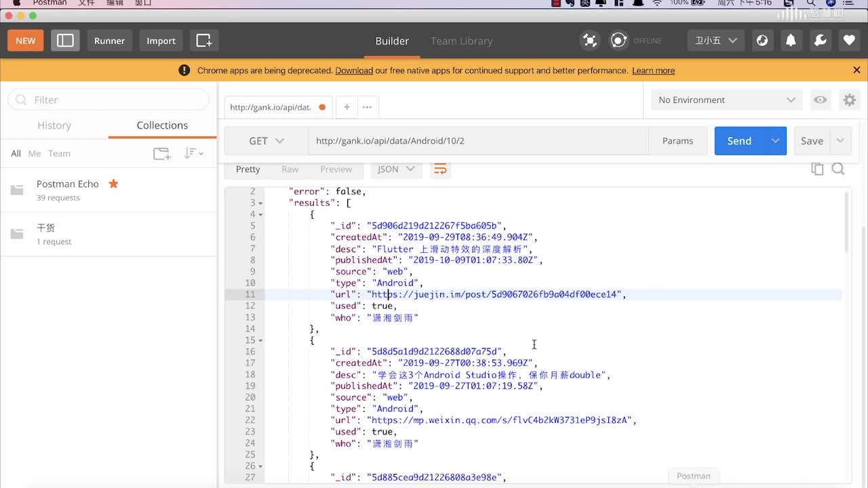Select the Pretty response view
The image size is (868, 488).
248,169
